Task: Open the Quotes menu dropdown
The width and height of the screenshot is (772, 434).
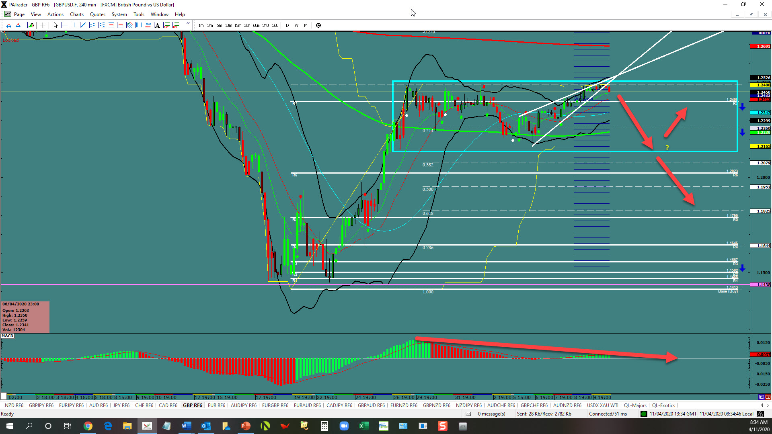Action: [97, 14]
